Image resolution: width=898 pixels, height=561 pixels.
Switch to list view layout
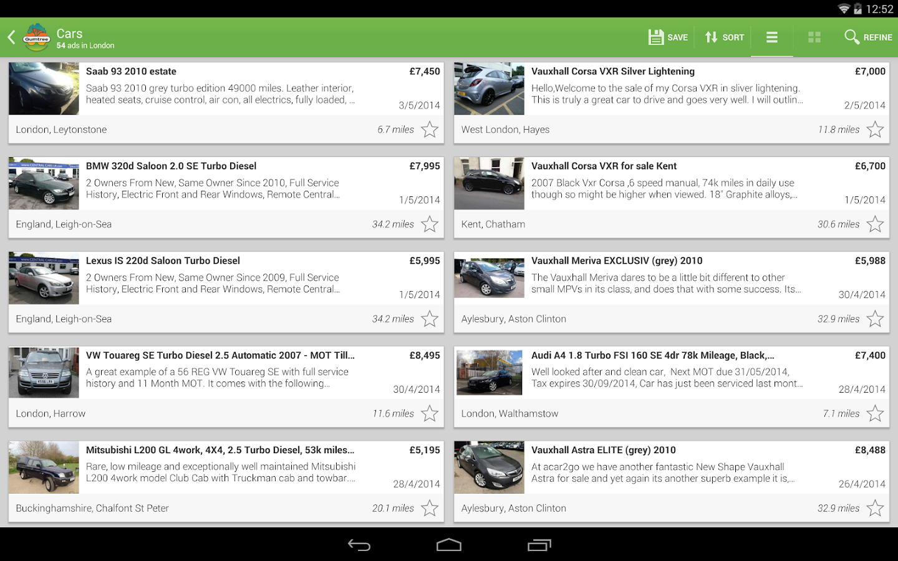(x=772, y=37)
